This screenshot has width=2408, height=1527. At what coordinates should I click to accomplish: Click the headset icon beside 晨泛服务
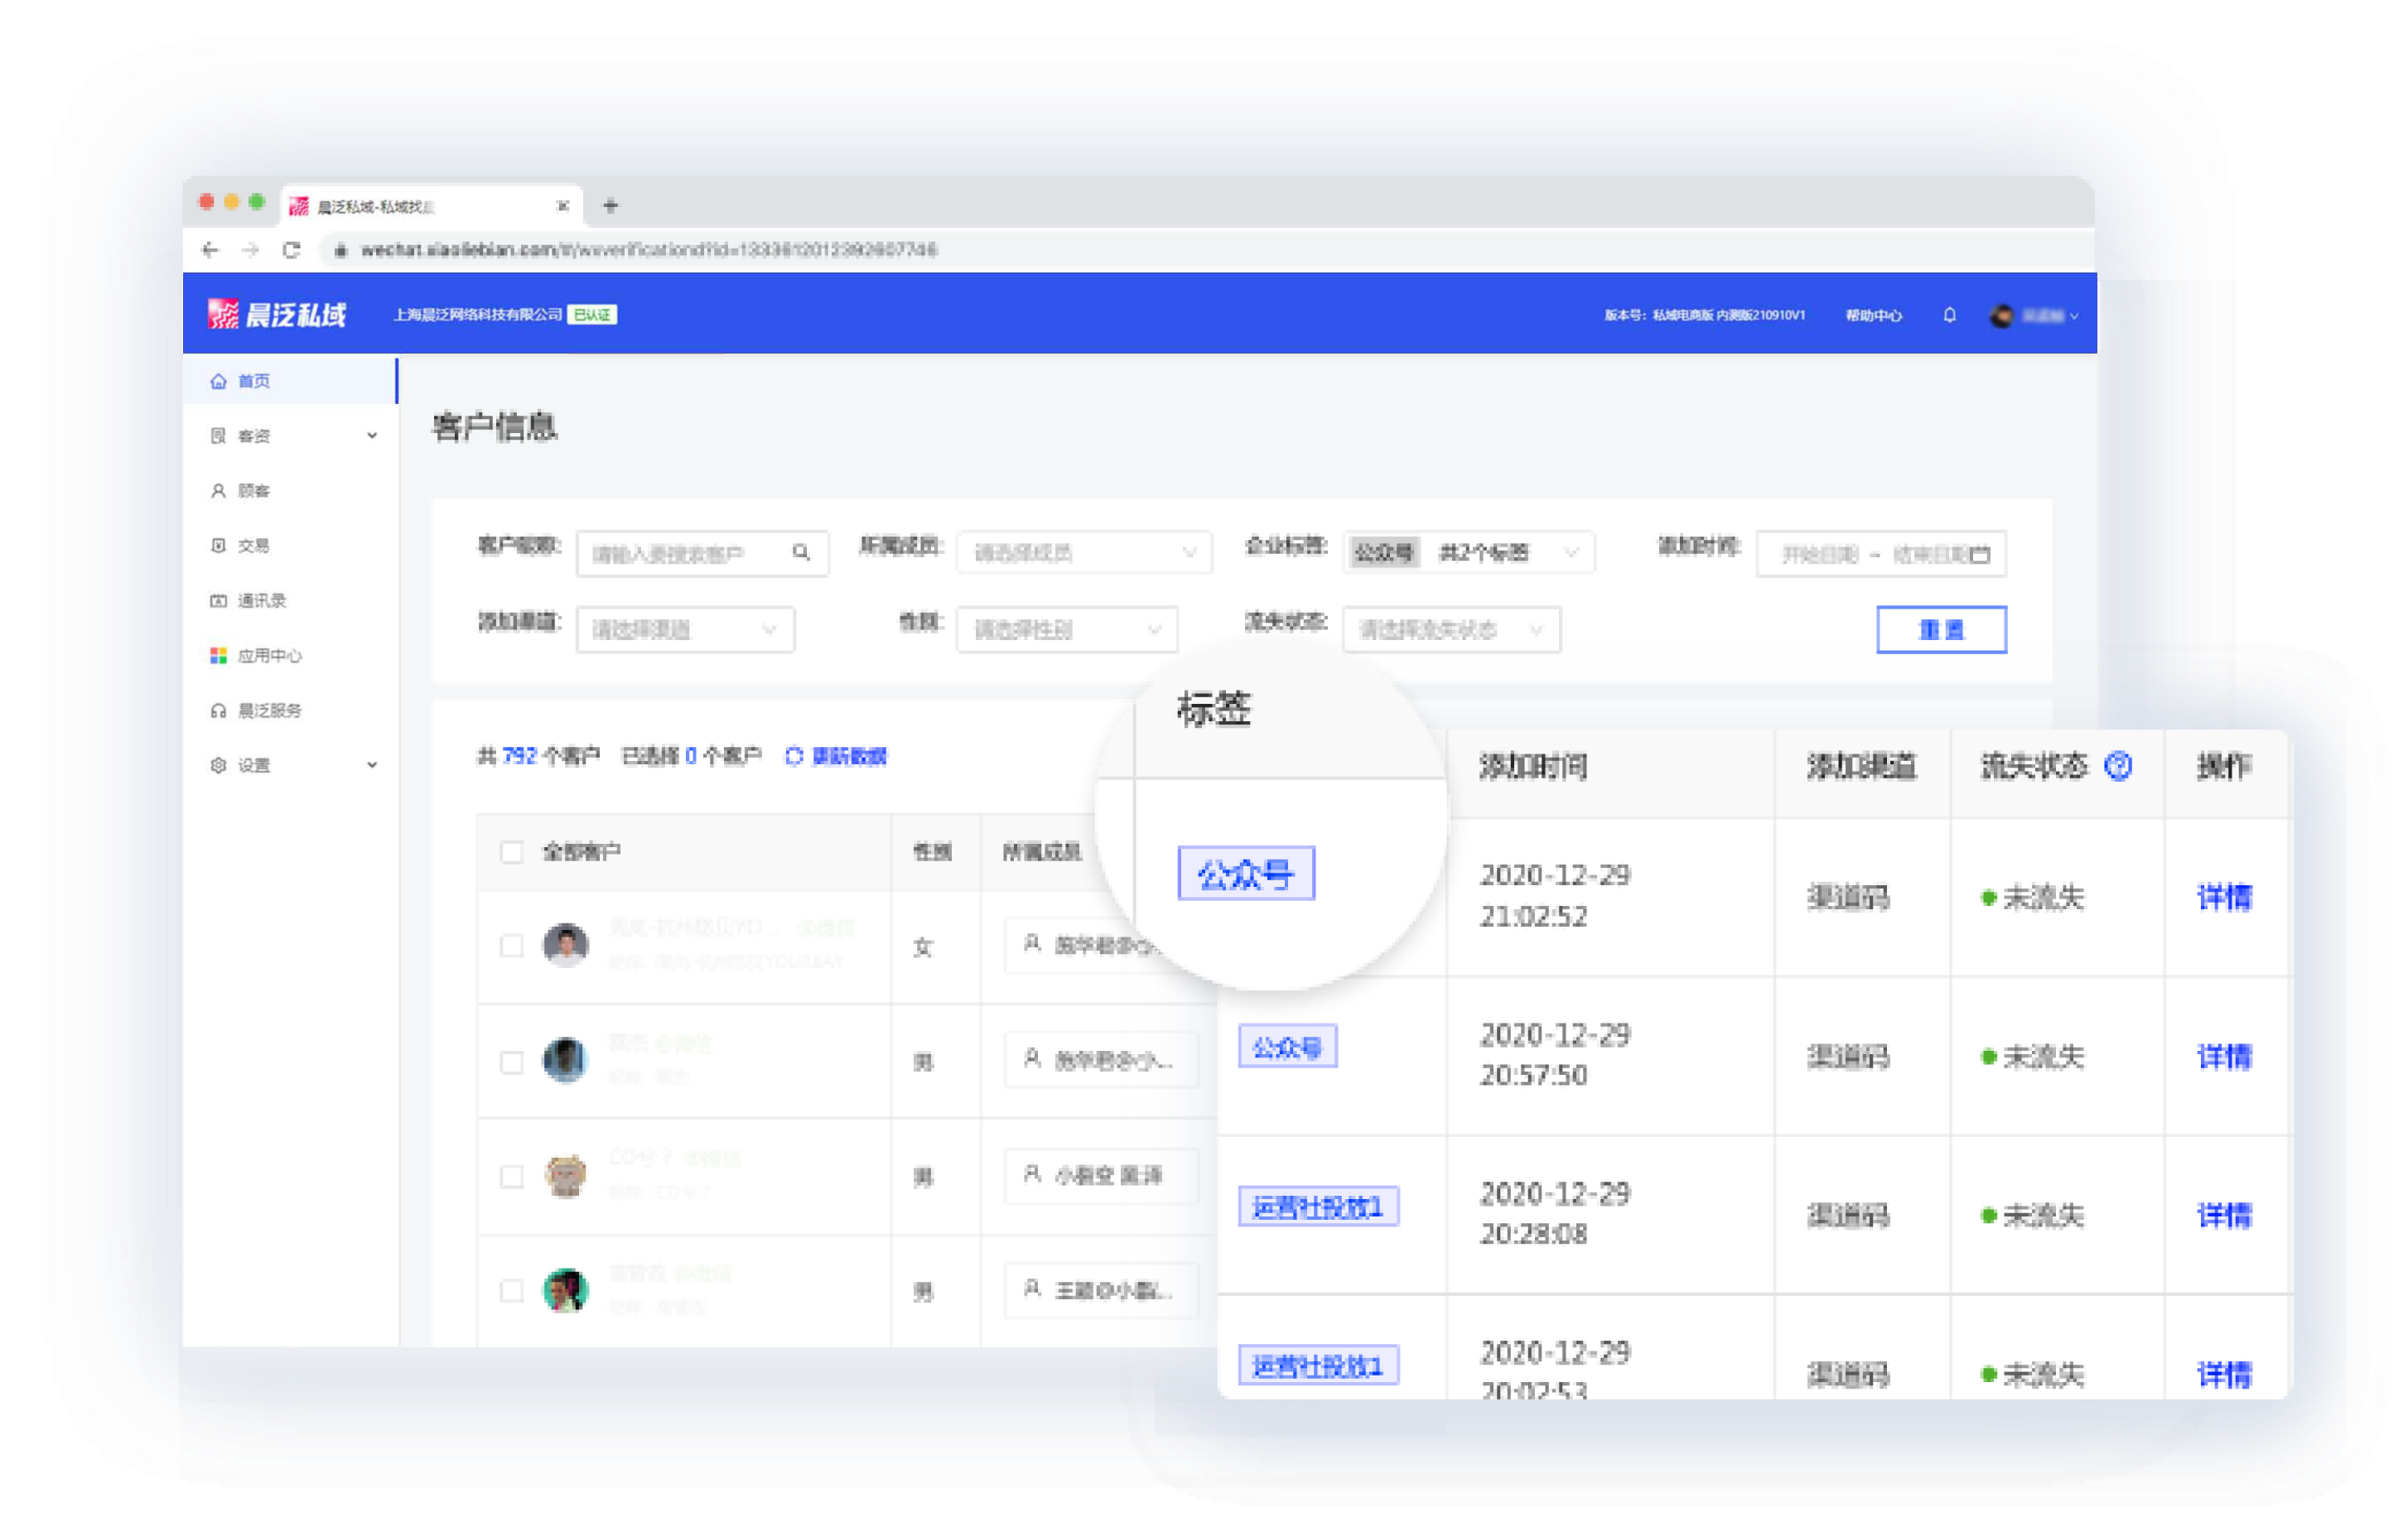[218, 711]
